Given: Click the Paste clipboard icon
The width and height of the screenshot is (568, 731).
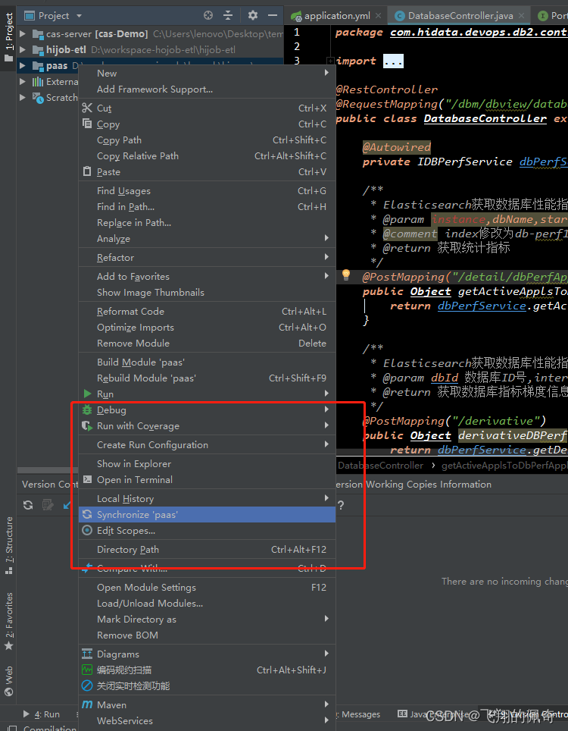Looking at the screenshot, I should (87, 171).
